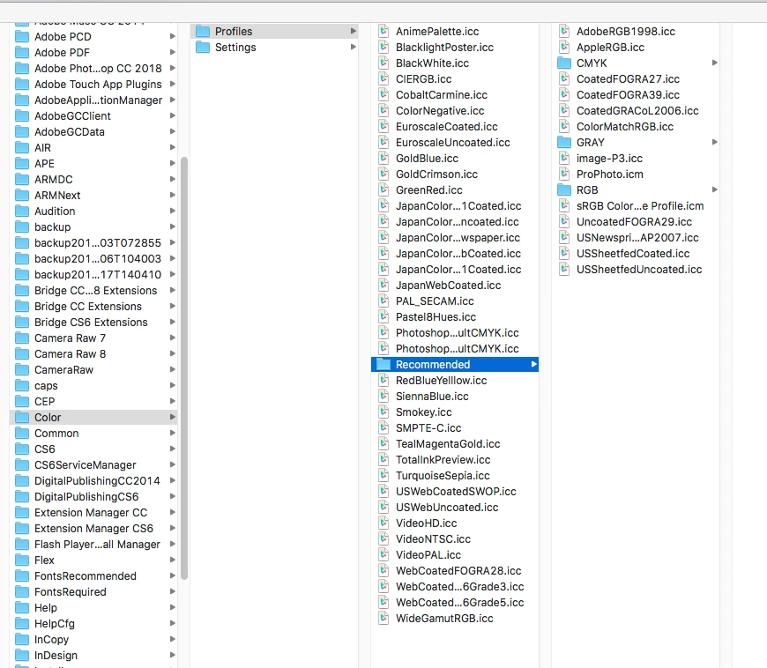Select the Bridge CS6 Extensions folder
767x668 pixels.
[x=93, y=322]
